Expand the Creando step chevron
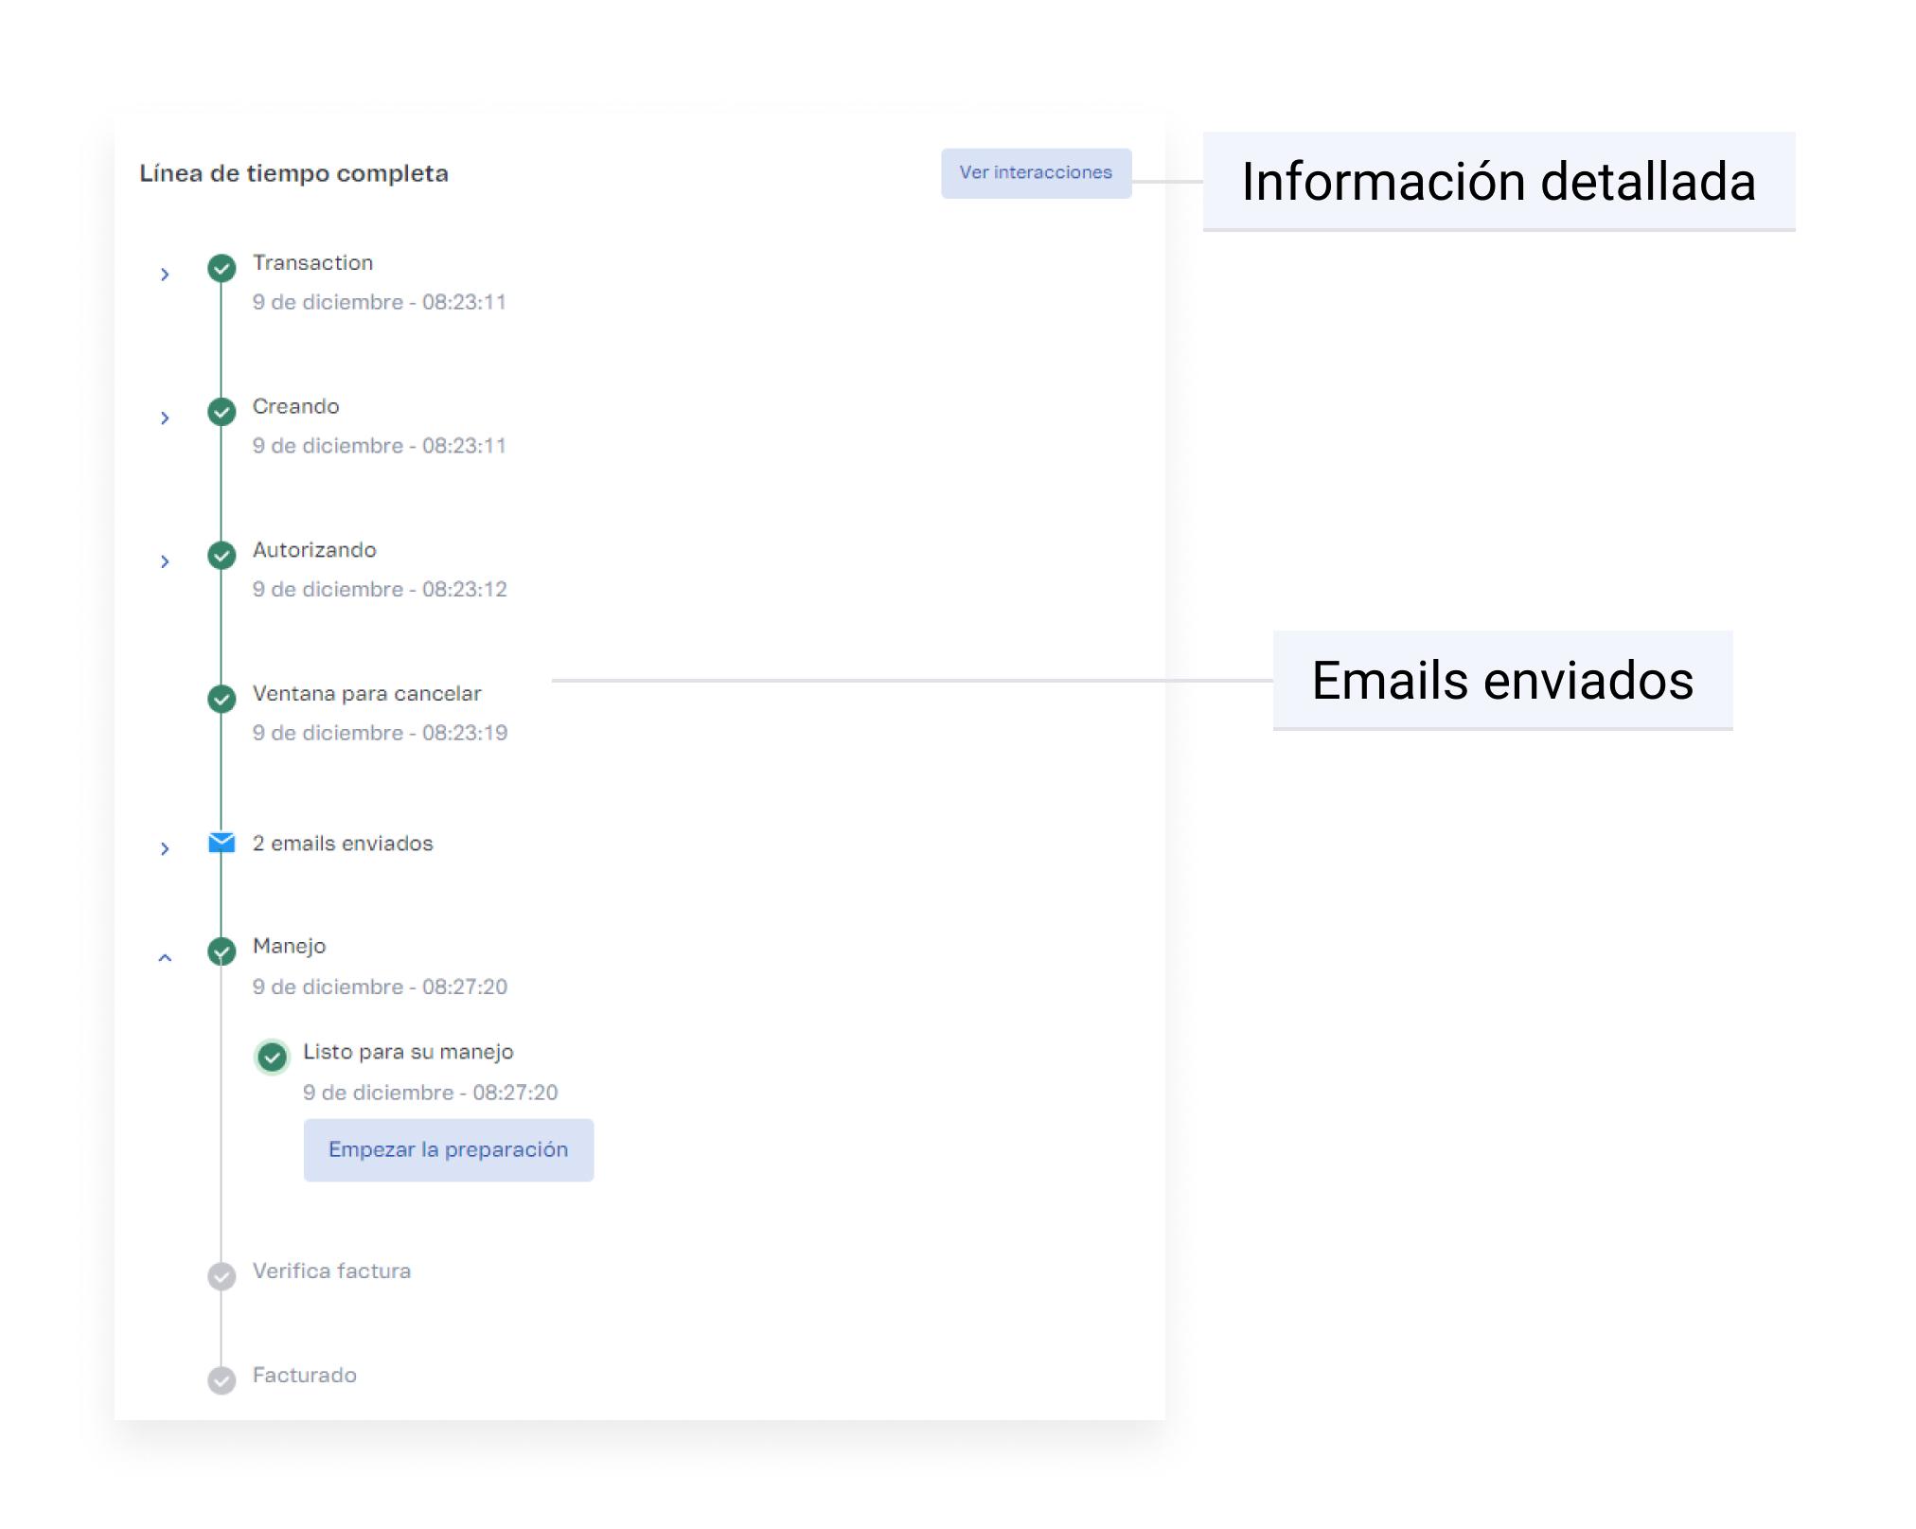Image resolution: width=1916 pixels, height=1529 pixels. pos(165,418)
